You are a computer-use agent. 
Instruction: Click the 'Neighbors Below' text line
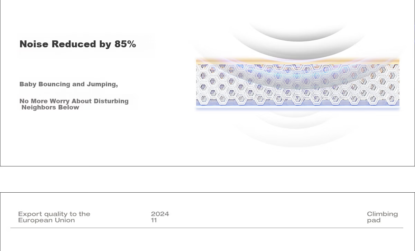click(x=50, y=107)
